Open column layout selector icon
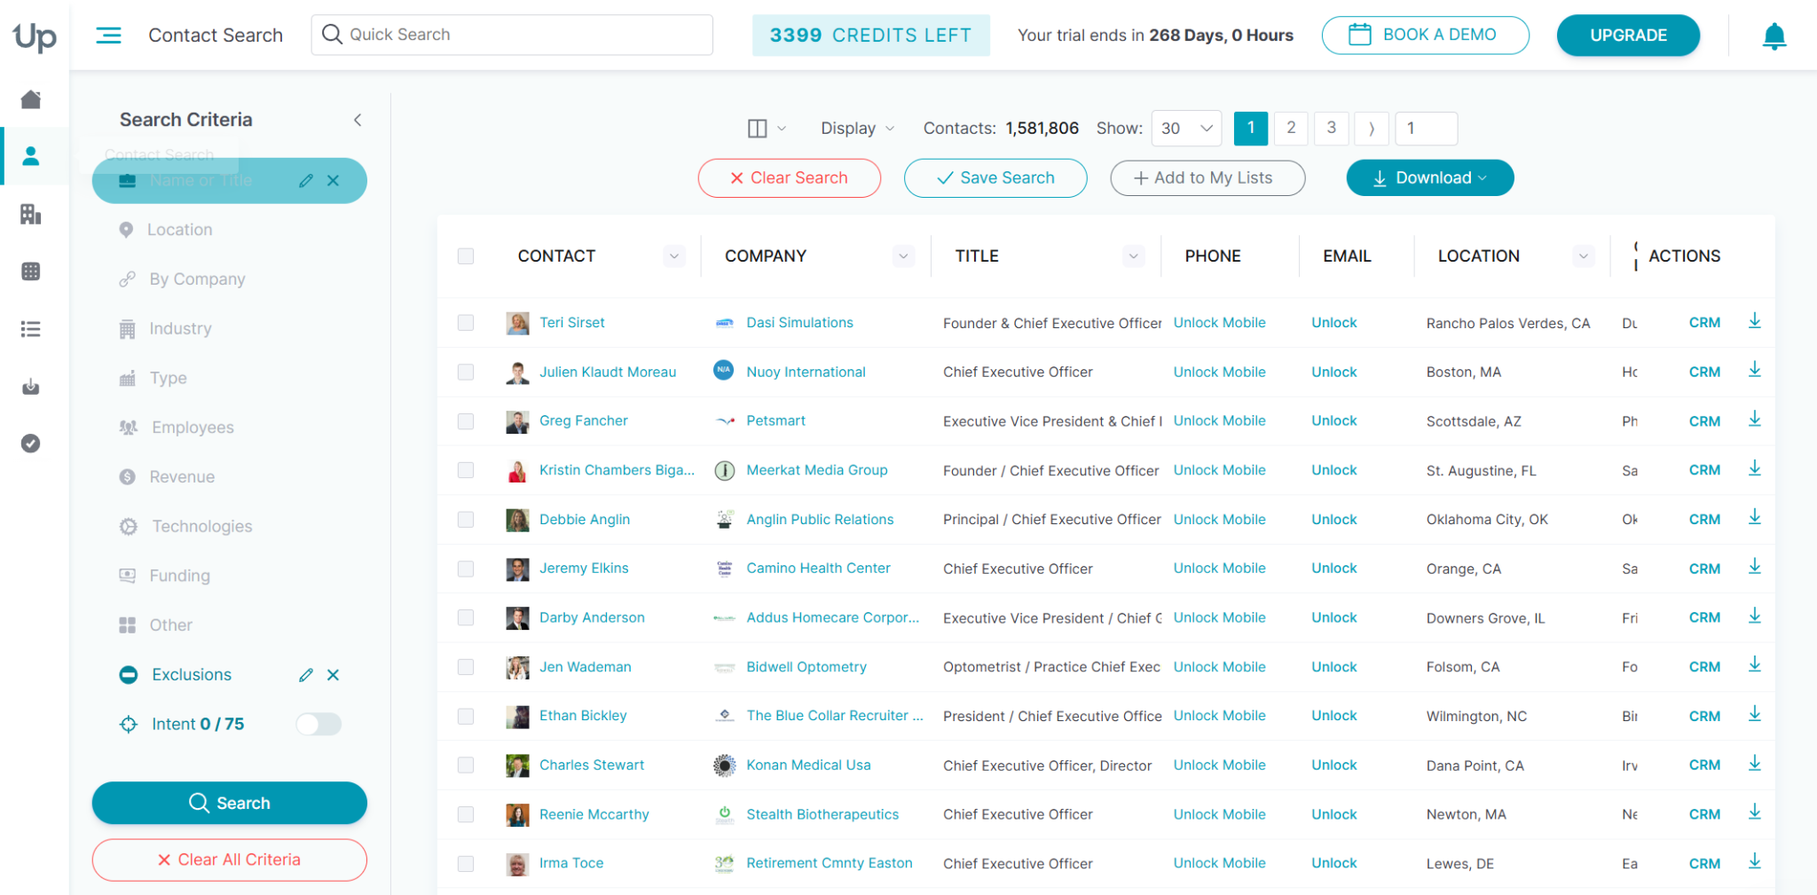This screenshot has width=1817, height=895. [x=767, y=129]
